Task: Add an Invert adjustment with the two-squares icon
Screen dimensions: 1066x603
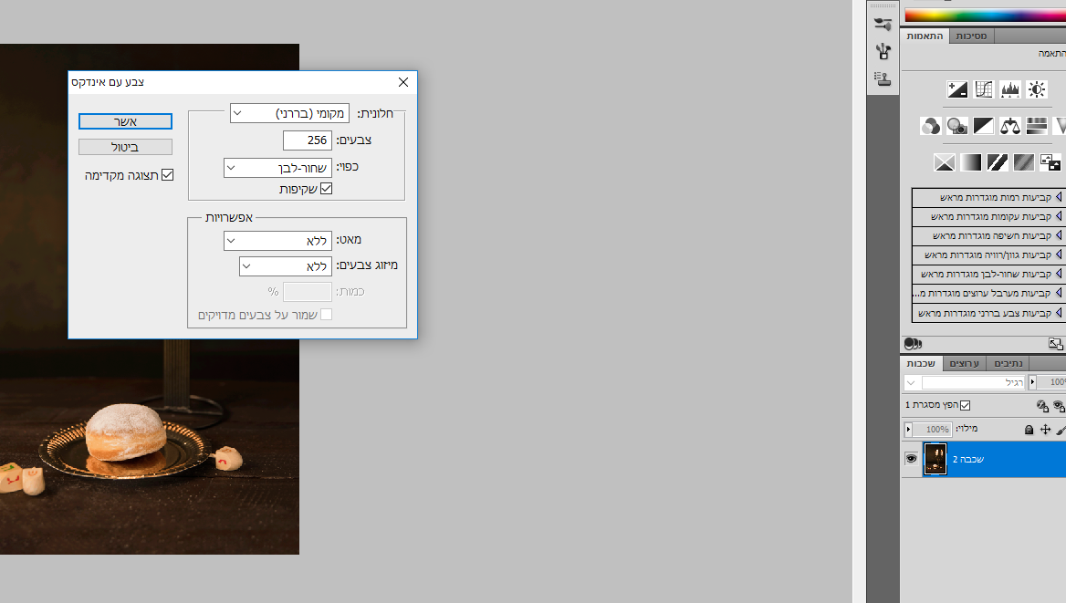Action: [1050, 162]
